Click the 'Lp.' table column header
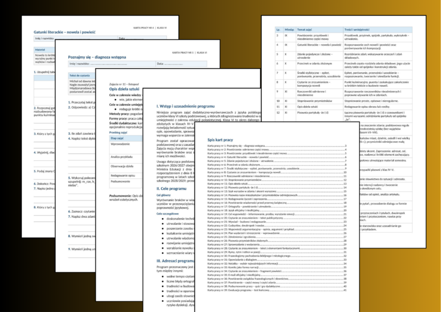The width and height of the screenshot is (441, 312). coord(279,29)
